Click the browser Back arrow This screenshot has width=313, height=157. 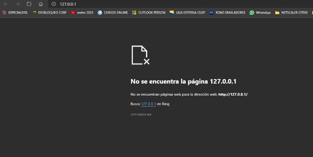click(x=6, y=4)
